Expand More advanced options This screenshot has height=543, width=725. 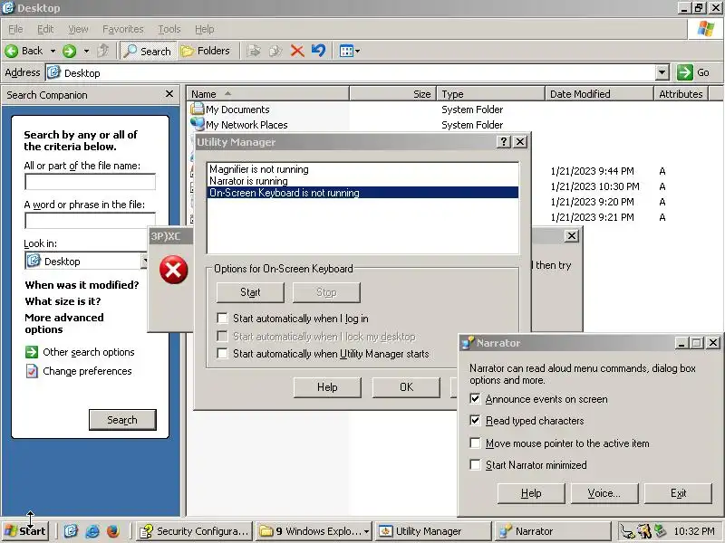[64, 323]
